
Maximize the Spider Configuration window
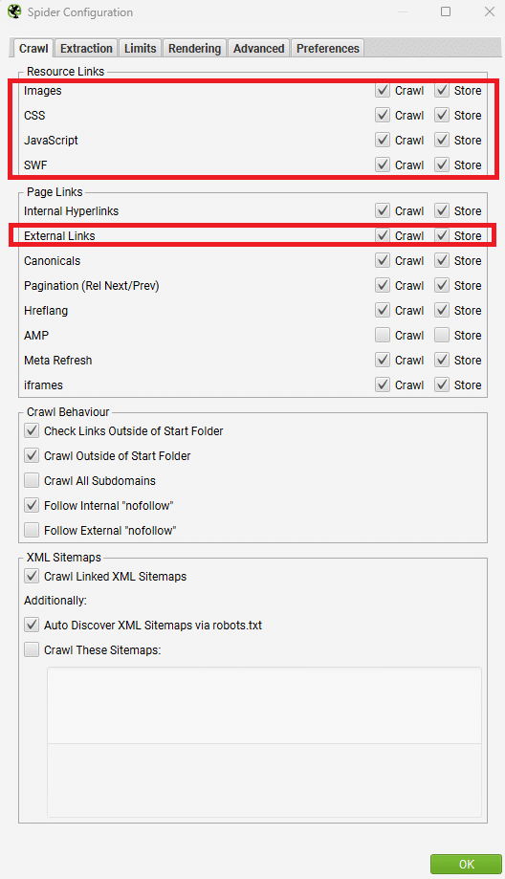pos(446,11)
